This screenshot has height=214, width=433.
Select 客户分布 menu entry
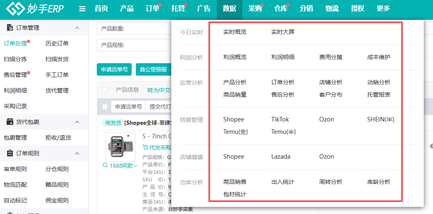pyautogui.click(x=331, y=95)
